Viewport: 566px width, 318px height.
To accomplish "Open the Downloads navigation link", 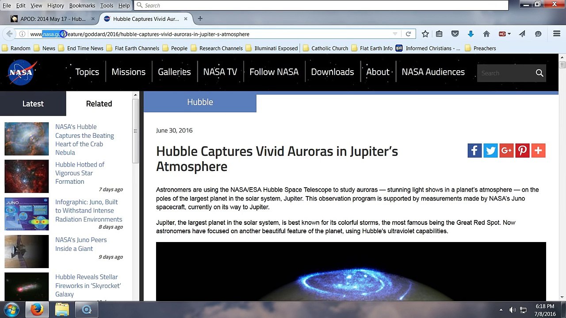I will pyautogui.click(x=333, y=72).
